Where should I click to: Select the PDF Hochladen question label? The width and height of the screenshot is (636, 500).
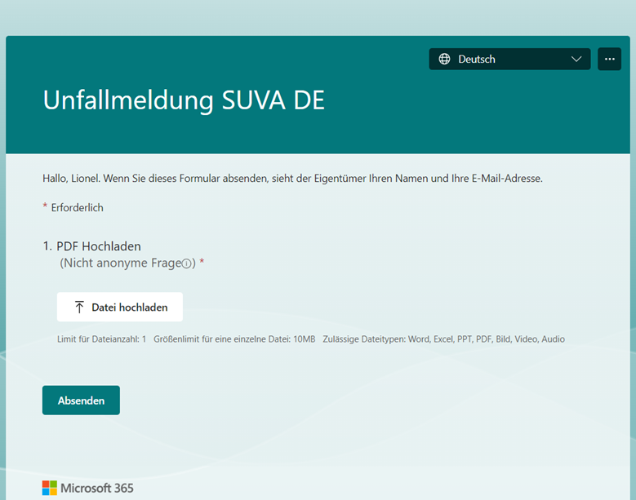click(x=98, y=246)
